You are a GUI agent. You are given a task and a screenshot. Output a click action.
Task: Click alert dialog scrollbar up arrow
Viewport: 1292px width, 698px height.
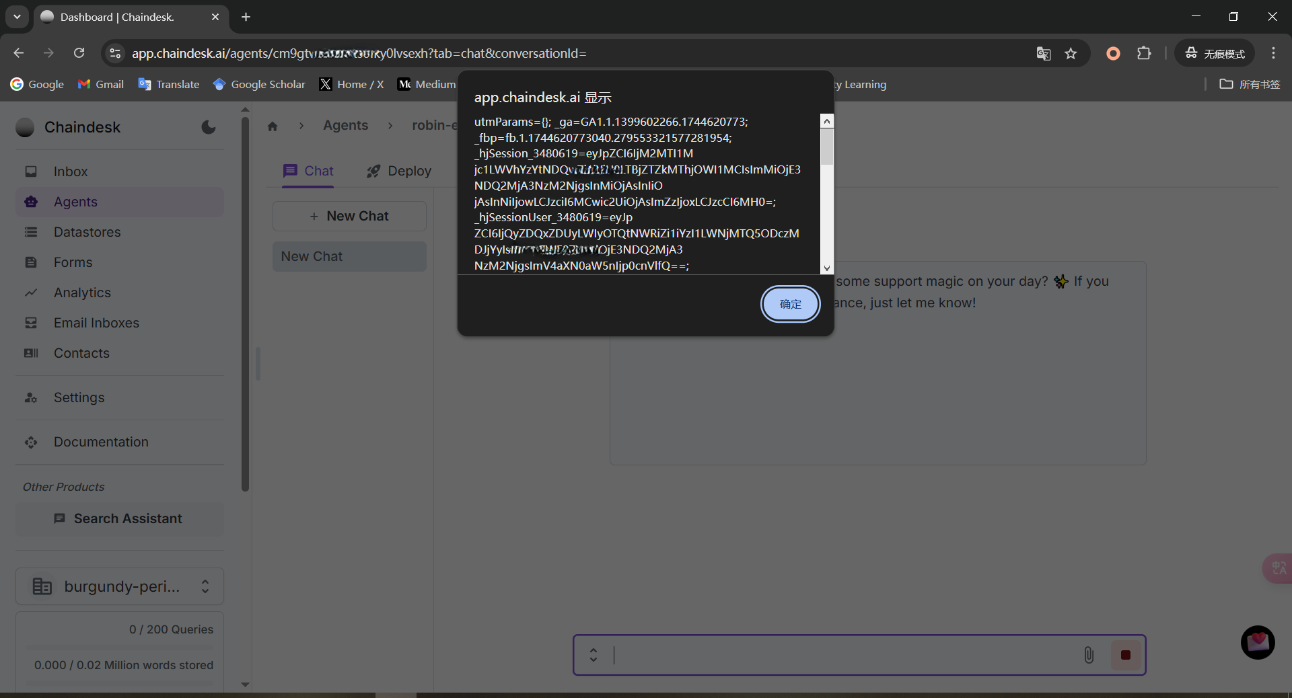pos(827,121)
